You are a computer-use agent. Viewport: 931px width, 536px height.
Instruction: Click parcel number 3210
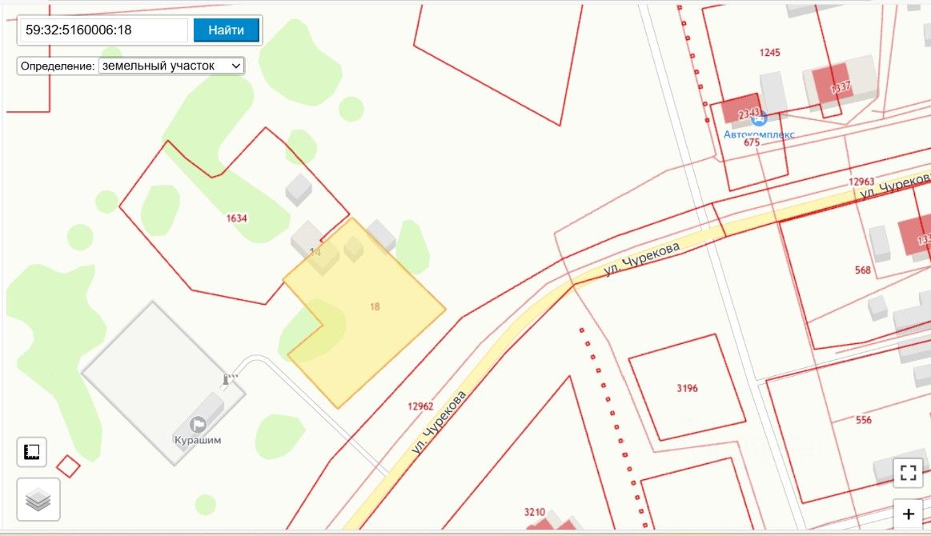tap(535, 512)
